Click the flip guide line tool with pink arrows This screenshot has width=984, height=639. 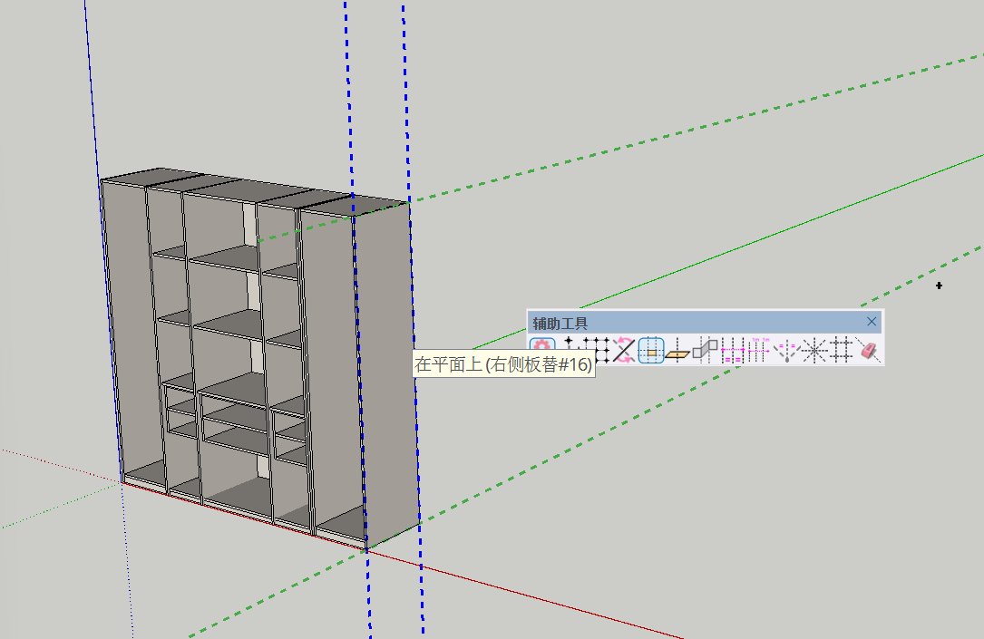624,350
